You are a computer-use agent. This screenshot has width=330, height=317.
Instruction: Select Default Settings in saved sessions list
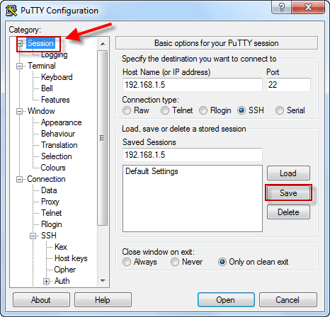point(152,171)
